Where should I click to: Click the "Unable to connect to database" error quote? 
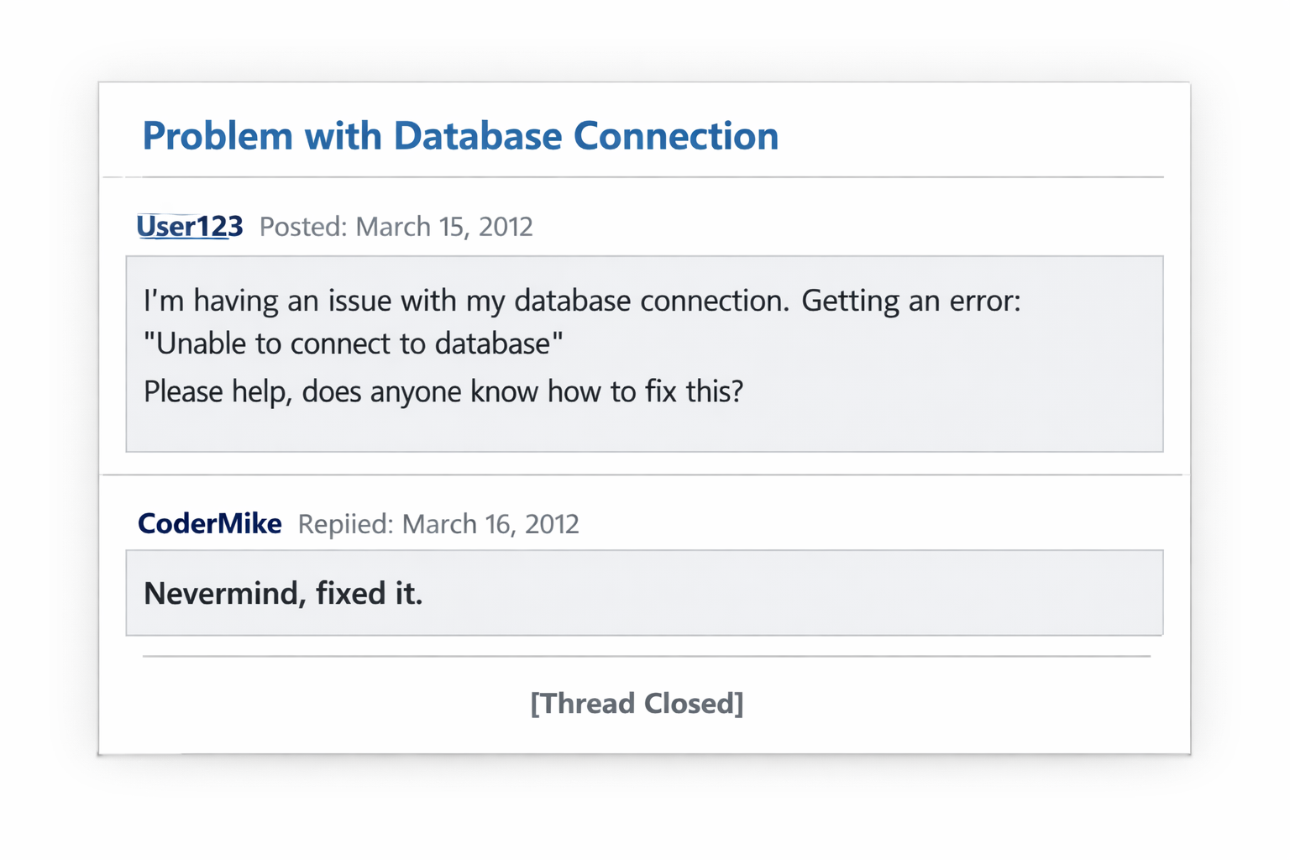(353, 343)
